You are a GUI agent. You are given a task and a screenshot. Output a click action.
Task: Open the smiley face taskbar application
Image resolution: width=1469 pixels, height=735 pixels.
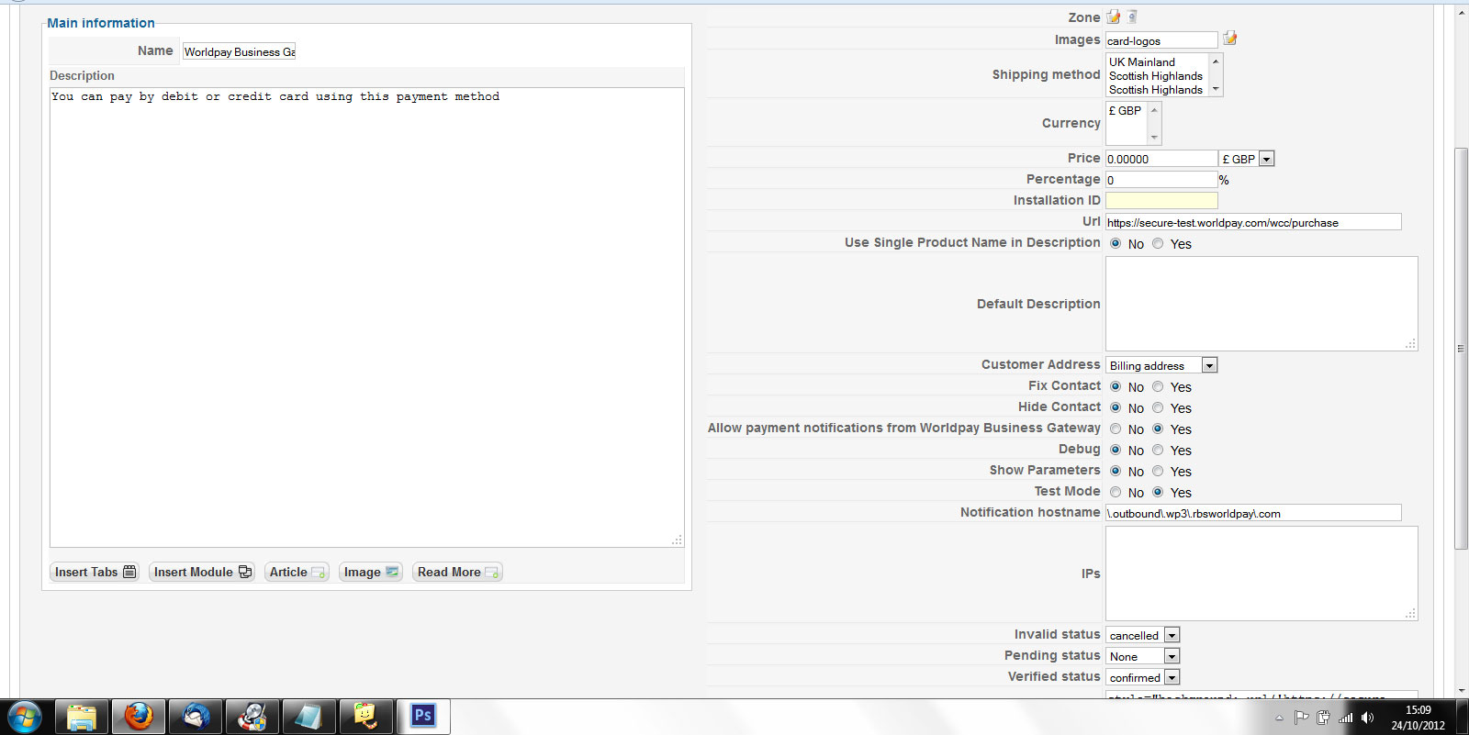366,717
